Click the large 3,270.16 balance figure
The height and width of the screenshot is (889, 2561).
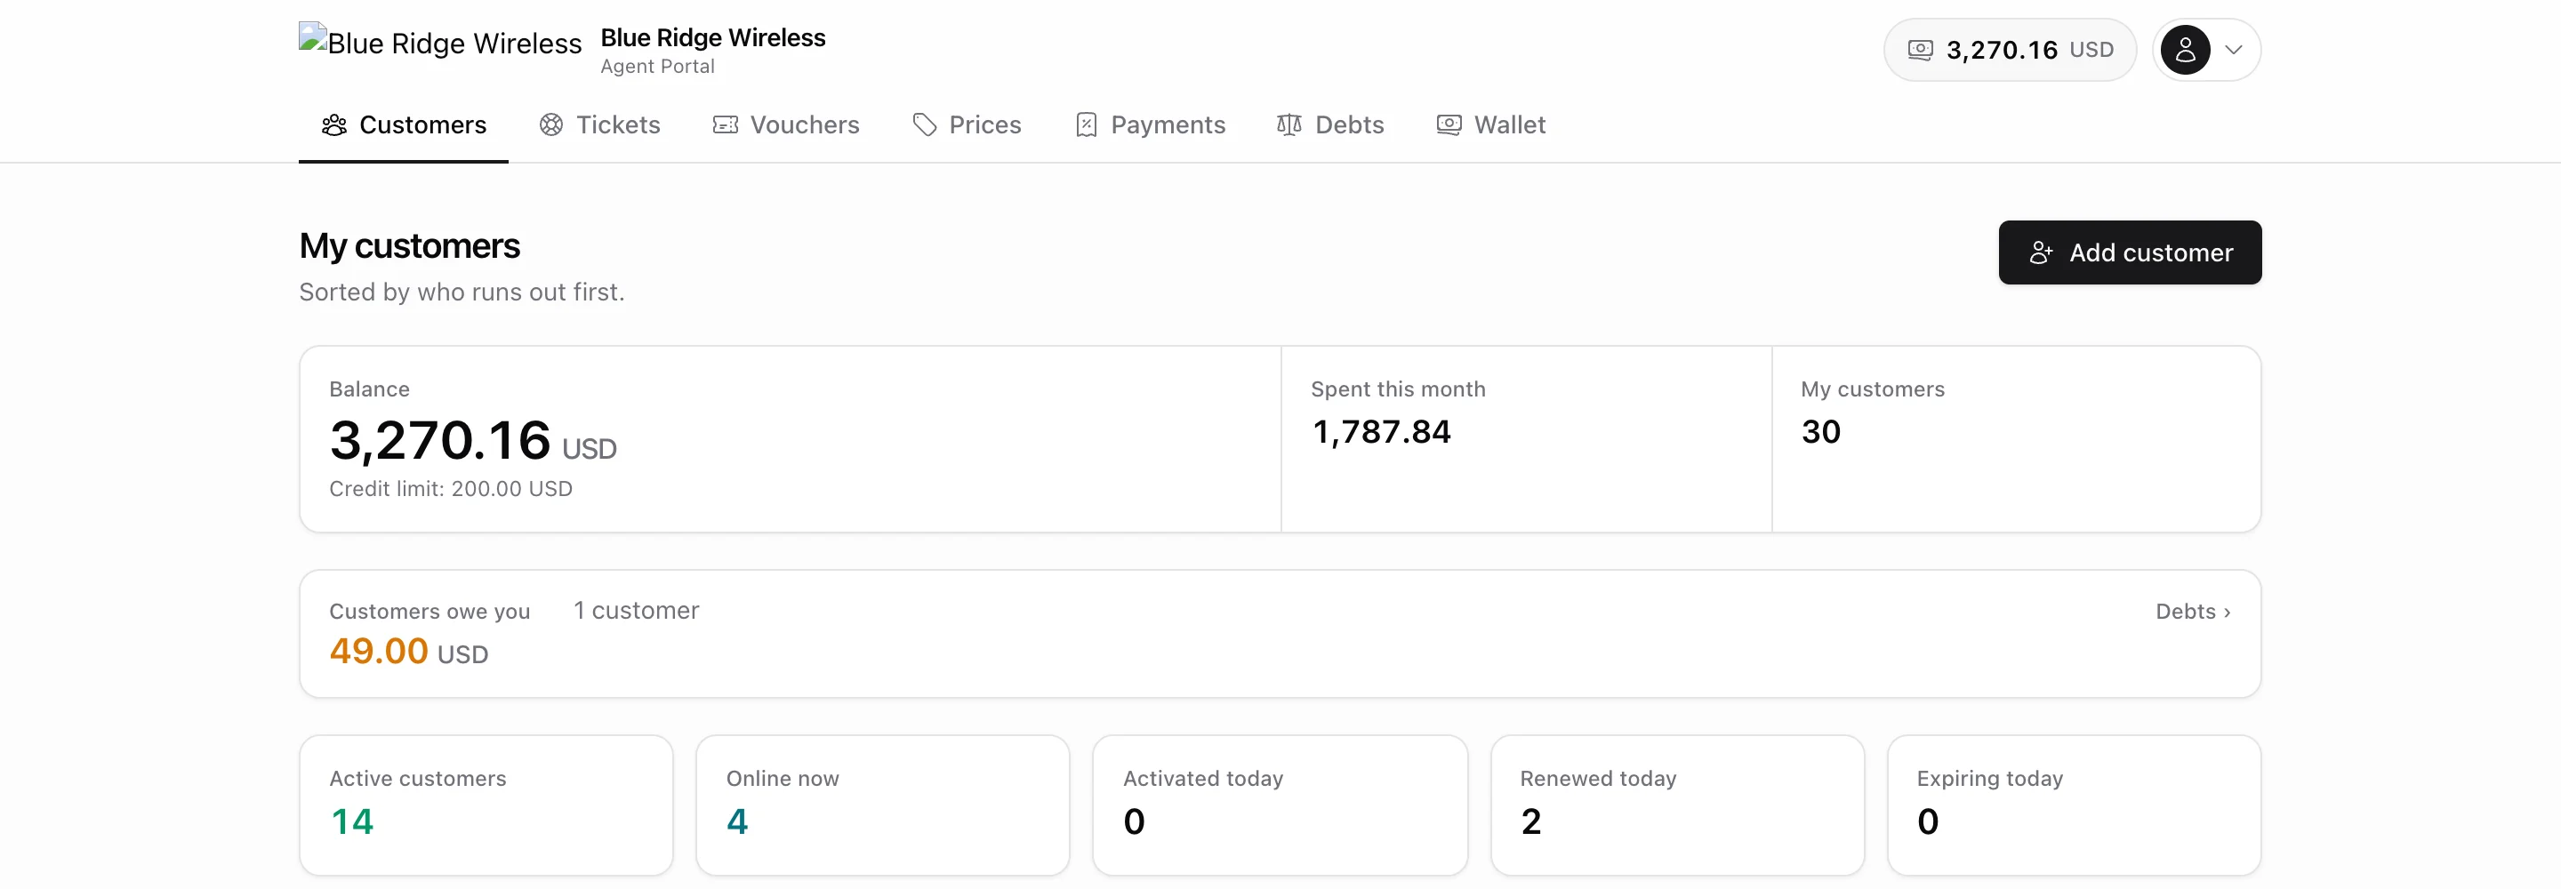pos(439,441)
